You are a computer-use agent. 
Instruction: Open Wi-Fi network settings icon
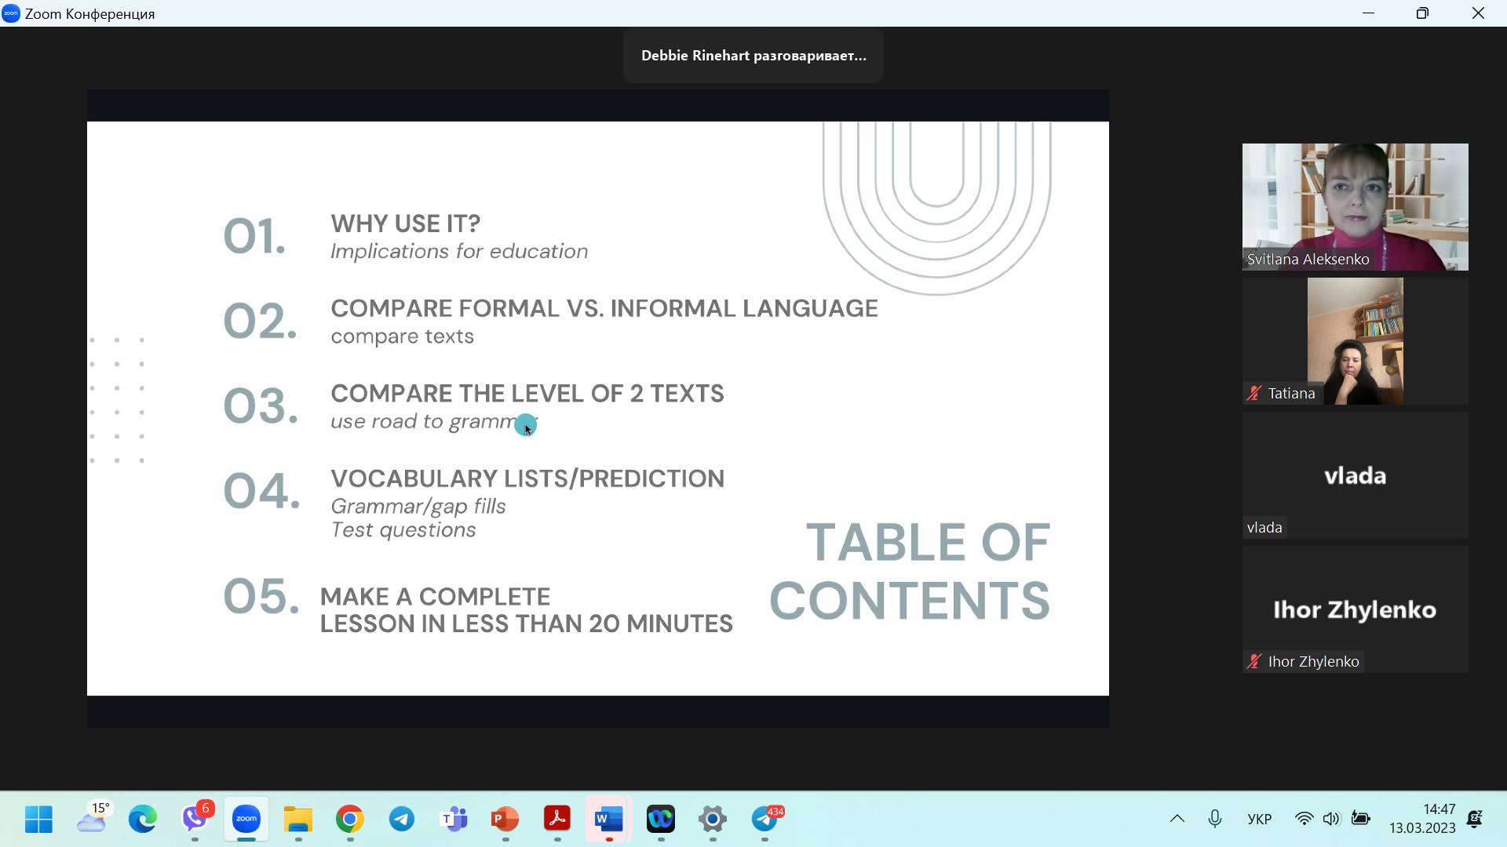click(x=1304, y=819)
